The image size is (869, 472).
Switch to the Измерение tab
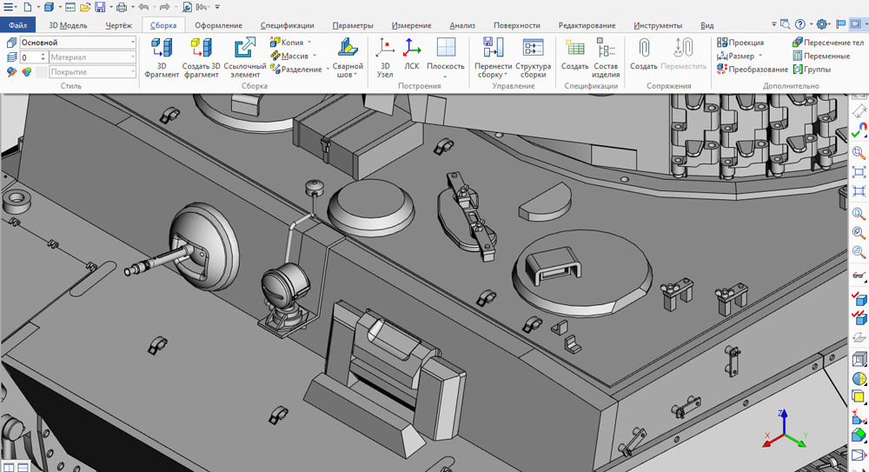click(x=411, y=25)
